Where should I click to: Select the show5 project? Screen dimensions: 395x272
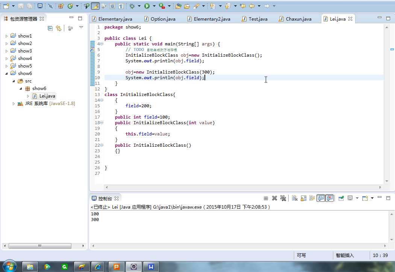(x=25, y=66)
